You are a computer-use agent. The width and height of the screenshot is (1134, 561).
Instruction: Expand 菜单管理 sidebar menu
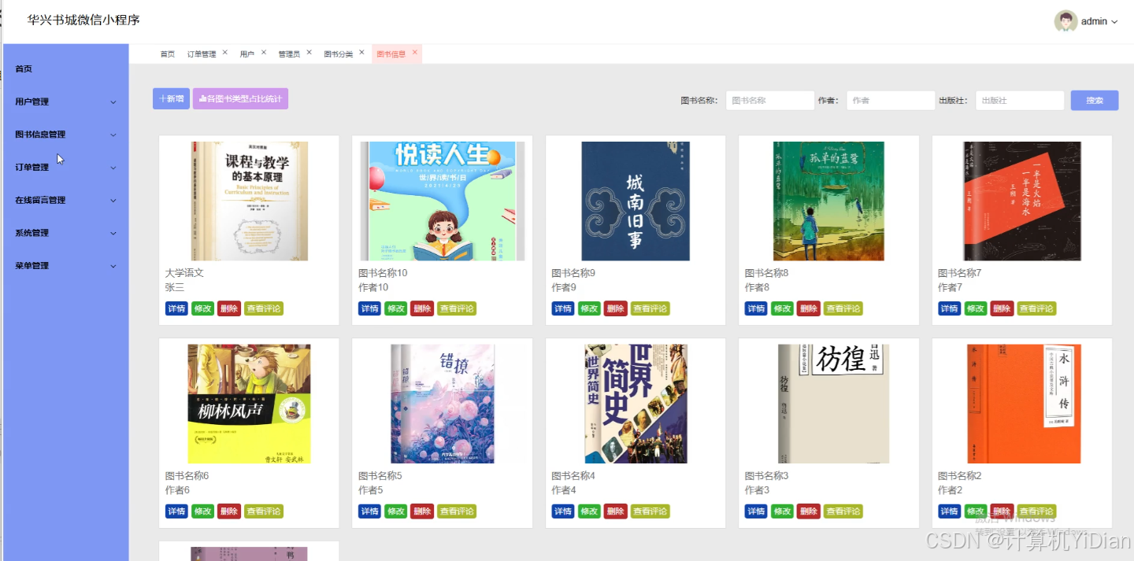pyautogui.click(x=66, y=266)
